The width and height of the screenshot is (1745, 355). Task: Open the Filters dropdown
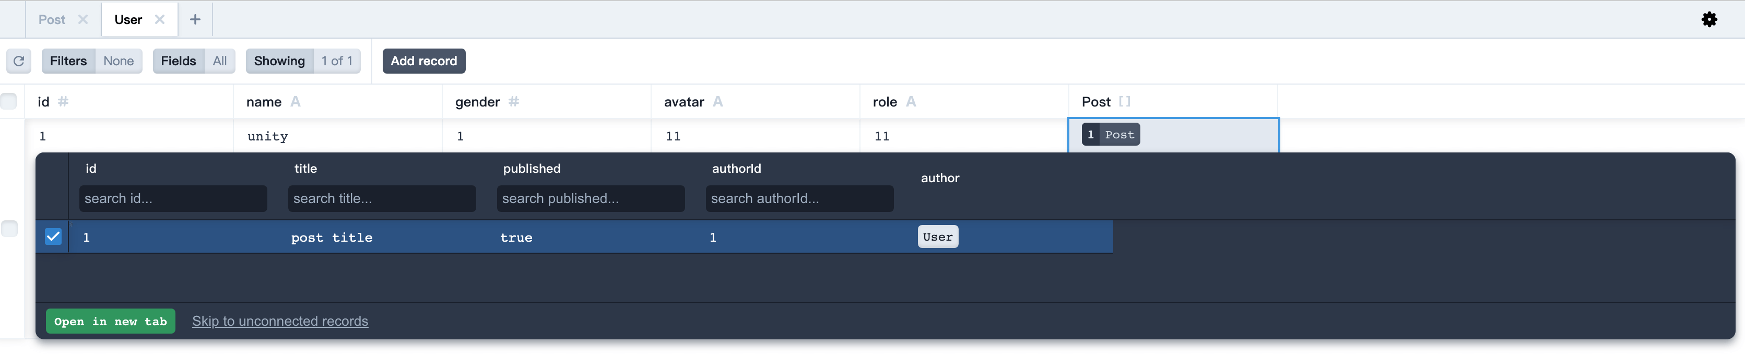91,61
